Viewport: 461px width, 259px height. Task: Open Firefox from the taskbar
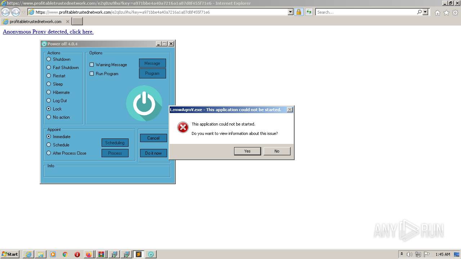89,254
